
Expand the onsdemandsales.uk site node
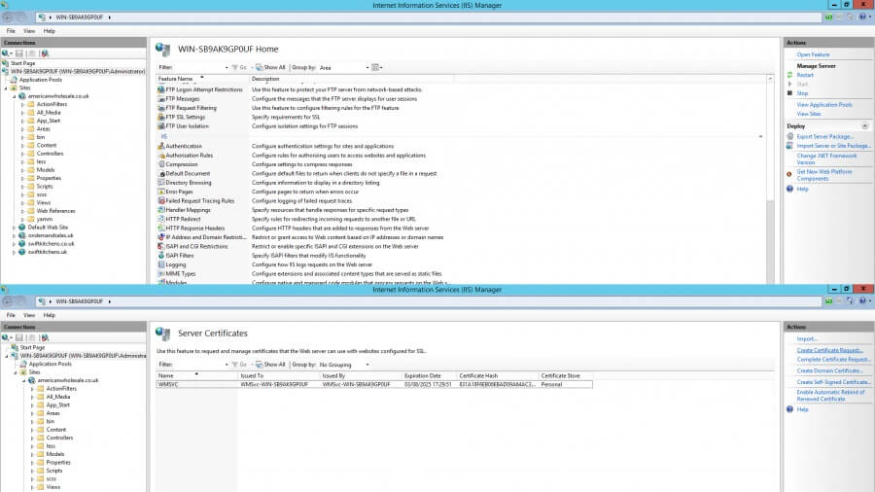(14, 236)
